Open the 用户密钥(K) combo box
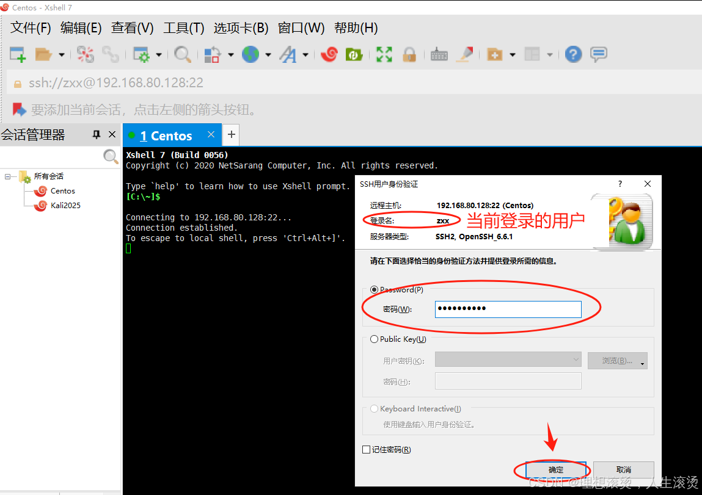 pyautogui.click(x=508, y=360)
